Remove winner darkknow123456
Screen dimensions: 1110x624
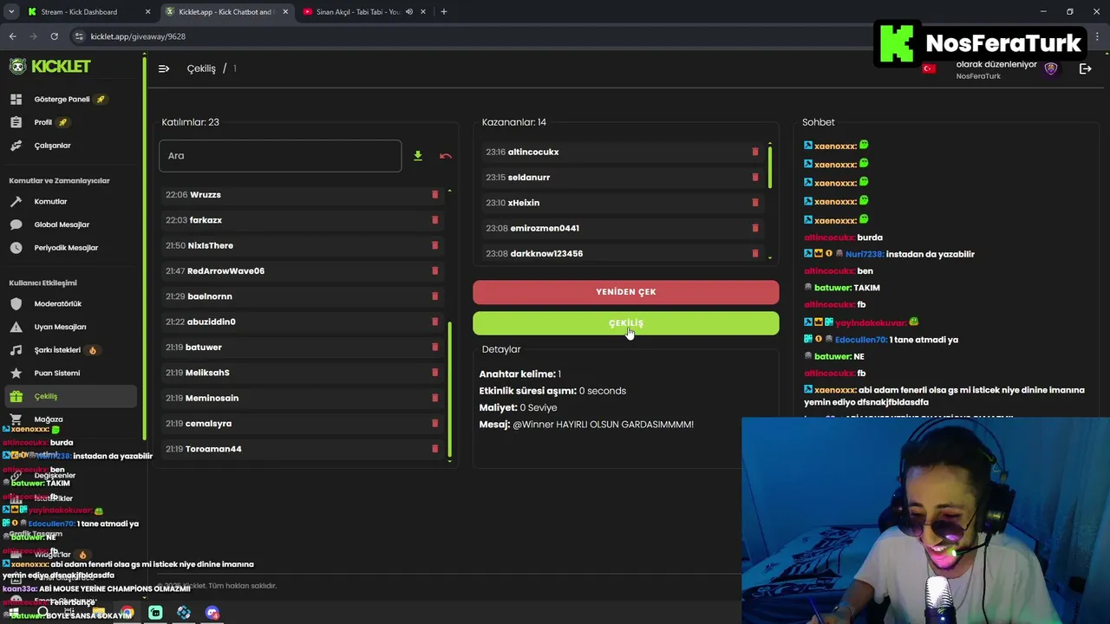pos(754,254)
